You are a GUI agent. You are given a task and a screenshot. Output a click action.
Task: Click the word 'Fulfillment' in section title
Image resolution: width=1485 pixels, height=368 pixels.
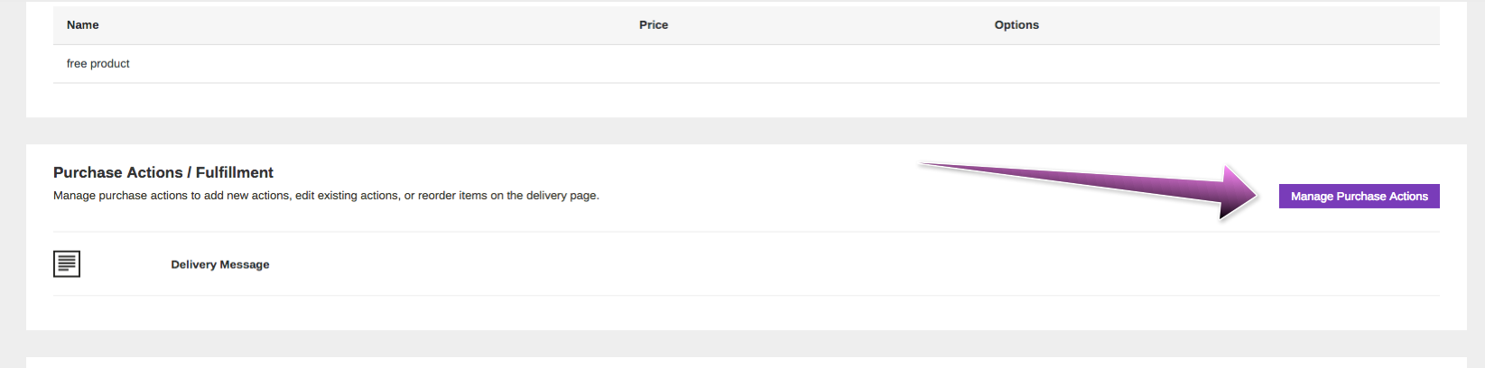(x=235, y=172)
